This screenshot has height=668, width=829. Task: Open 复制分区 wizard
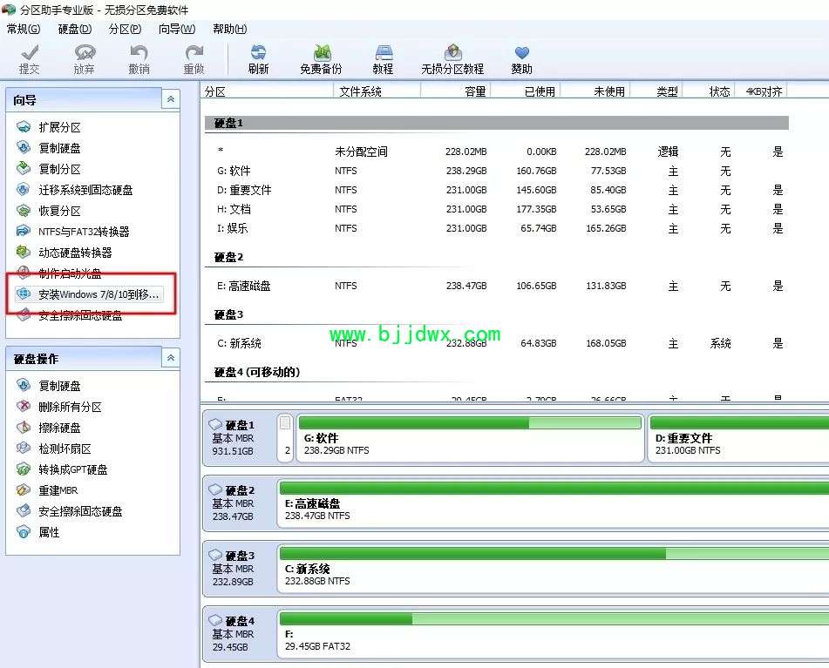(x=49, y=169)
